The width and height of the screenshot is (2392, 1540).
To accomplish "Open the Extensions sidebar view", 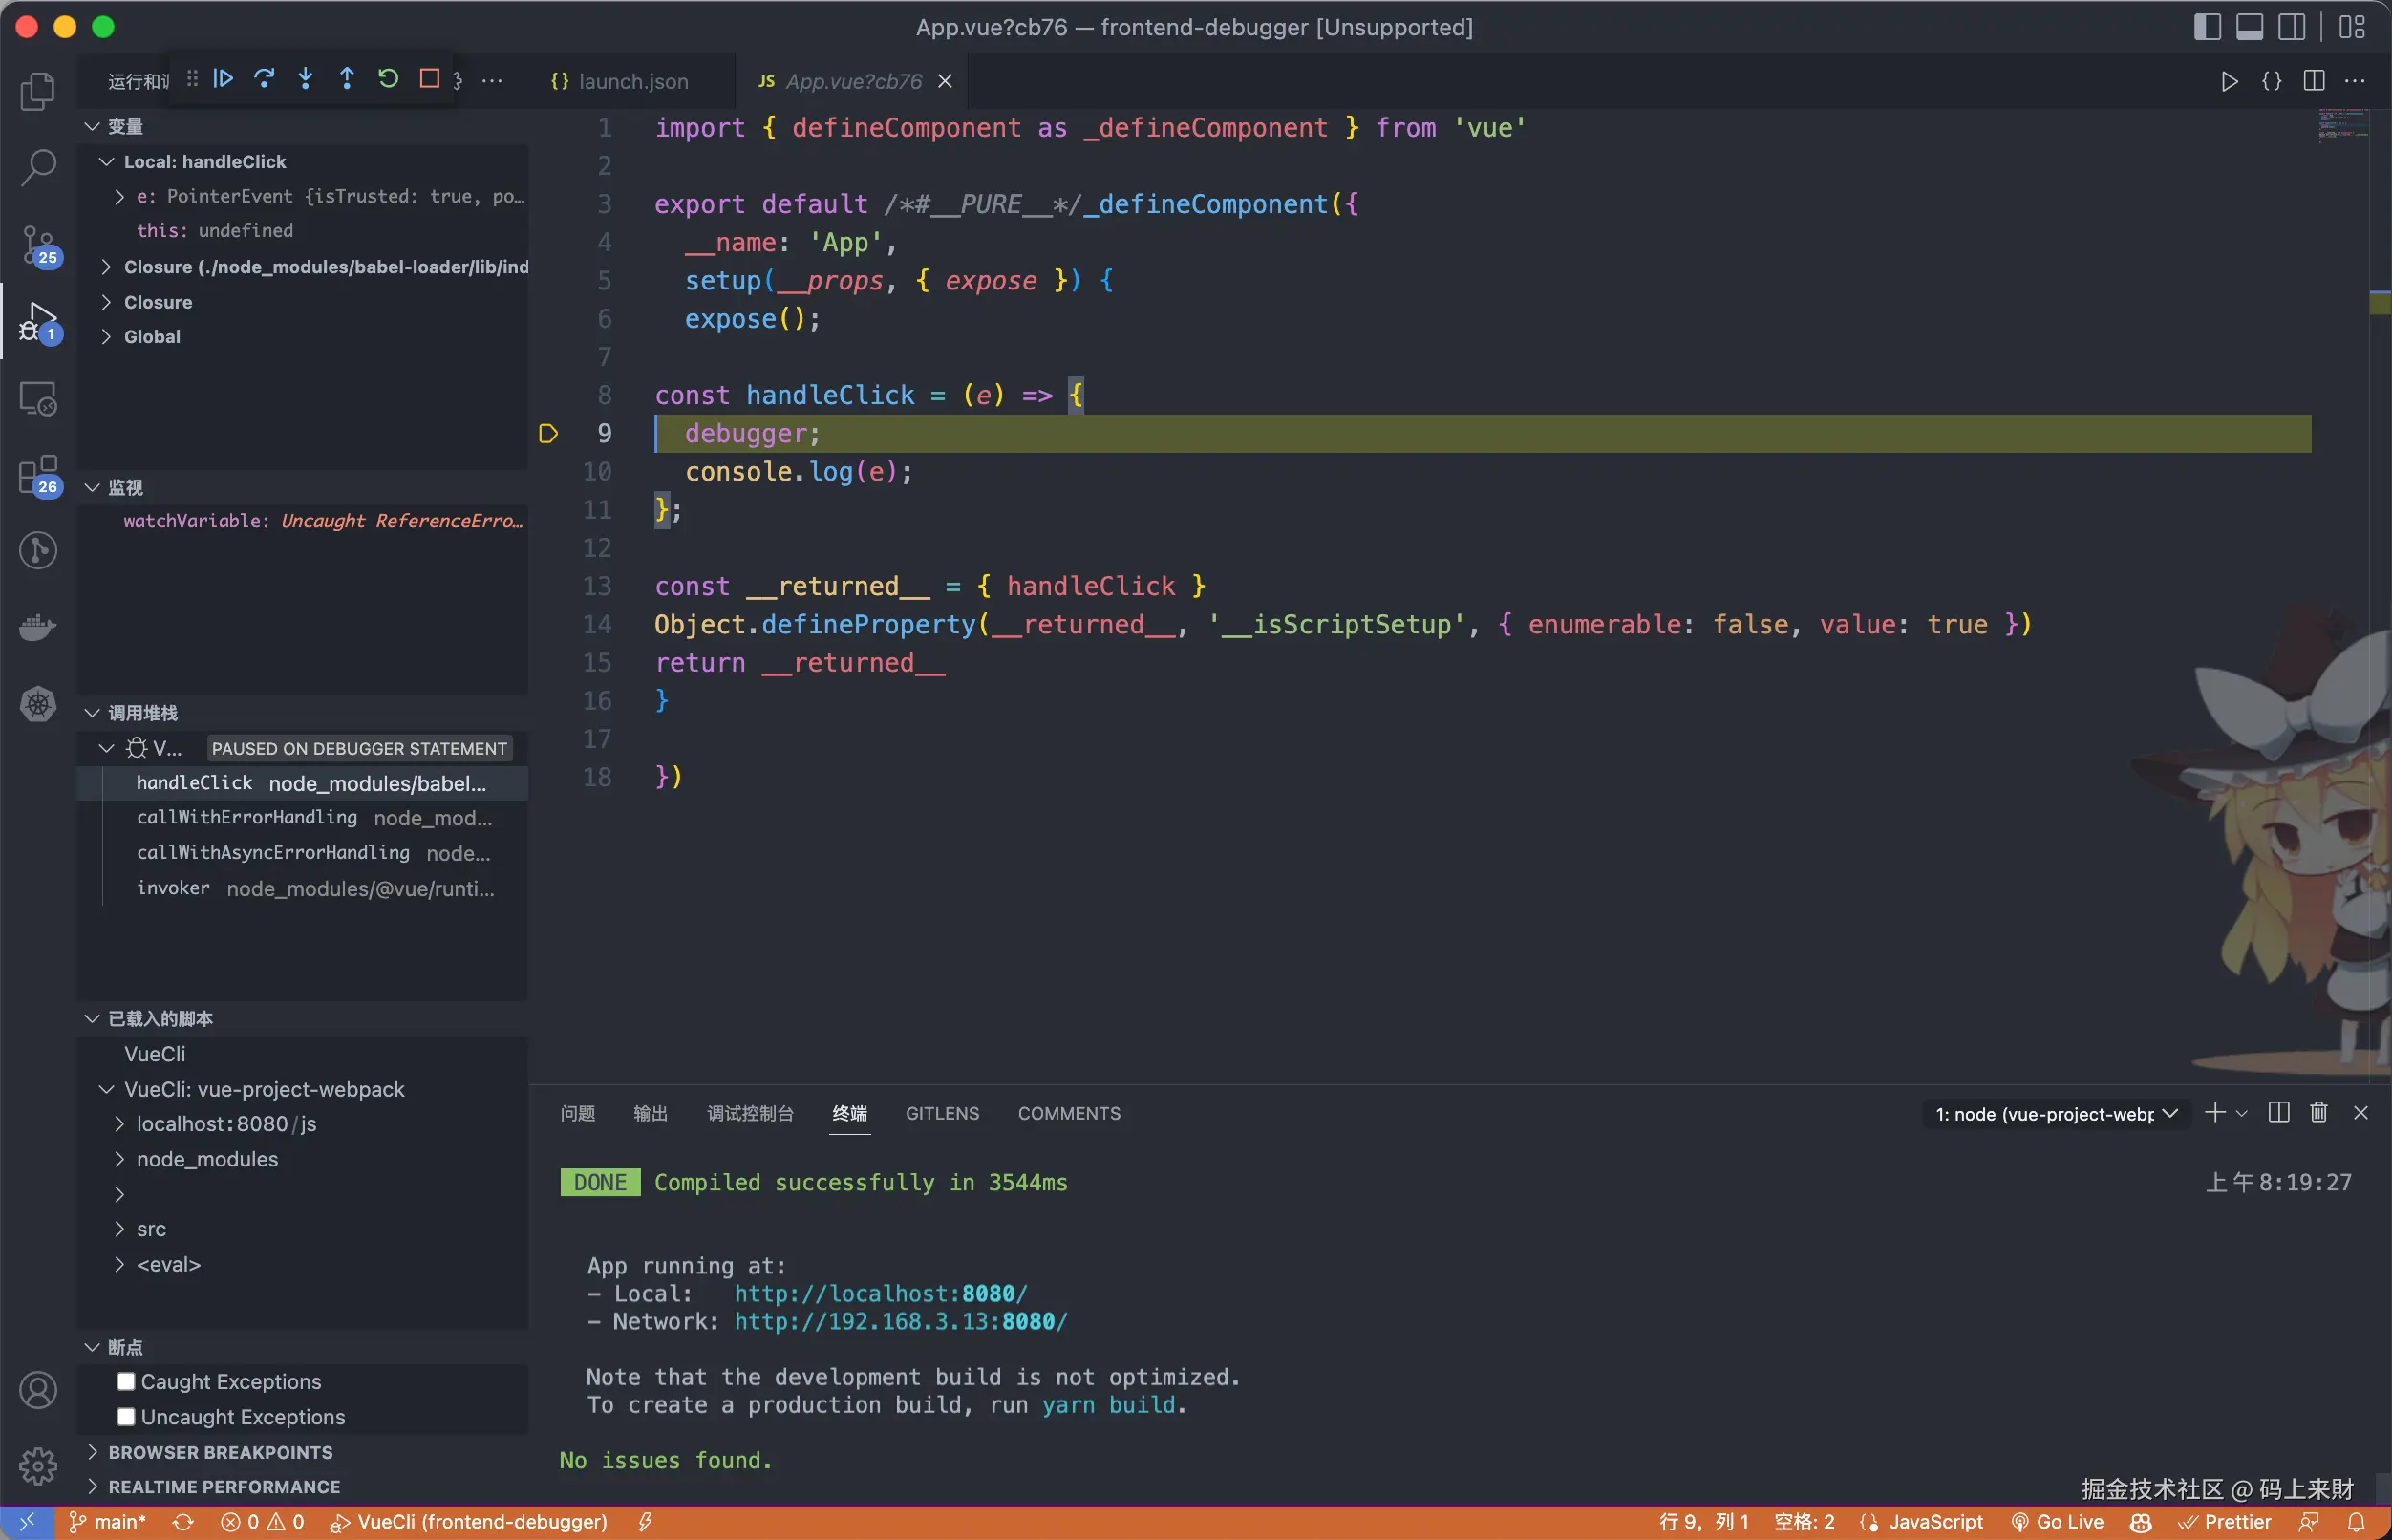I will click(38, 475).
